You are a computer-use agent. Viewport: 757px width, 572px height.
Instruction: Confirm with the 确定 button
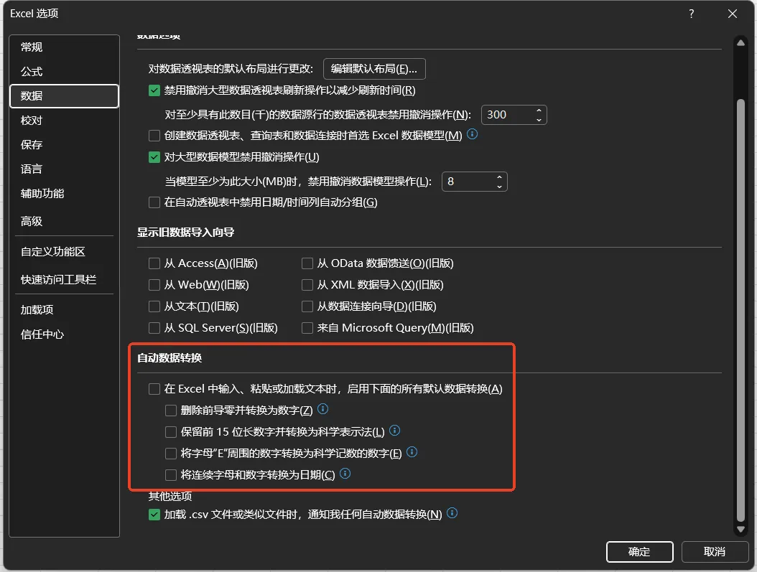point(640,552)
